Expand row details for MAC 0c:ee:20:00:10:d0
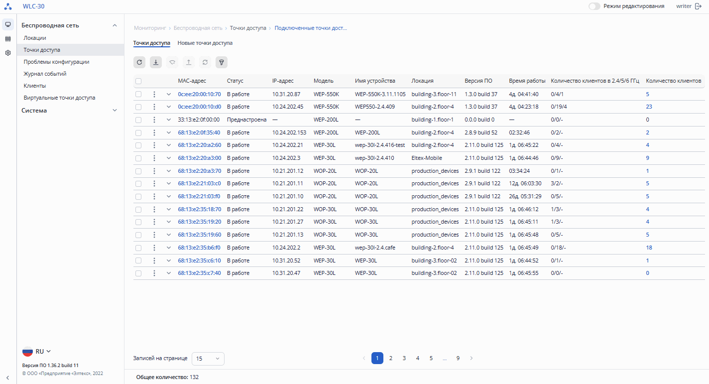 169,107
